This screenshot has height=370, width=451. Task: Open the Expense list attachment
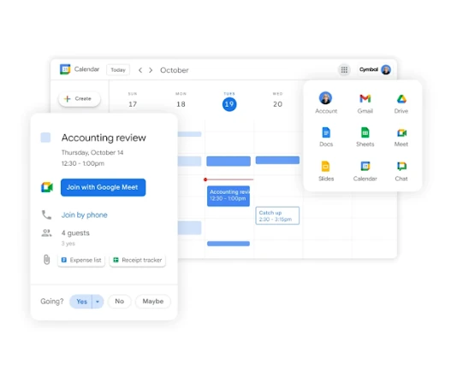81,260
